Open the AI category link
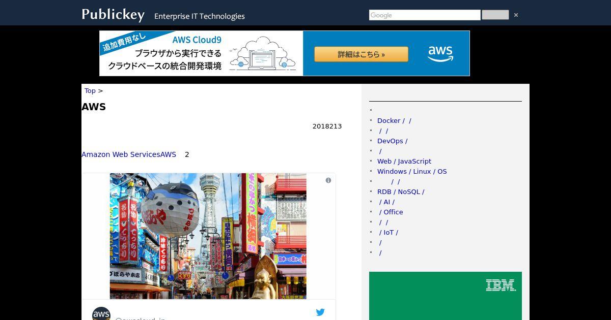Image resolution: width=611 pixels, height=320 pixels. tap(386, 202)
